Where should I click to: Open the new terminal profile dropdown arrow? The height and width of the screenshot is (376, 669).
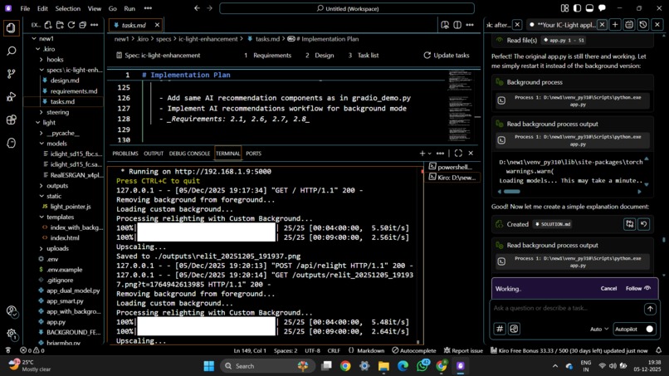(x=430, y=154)
